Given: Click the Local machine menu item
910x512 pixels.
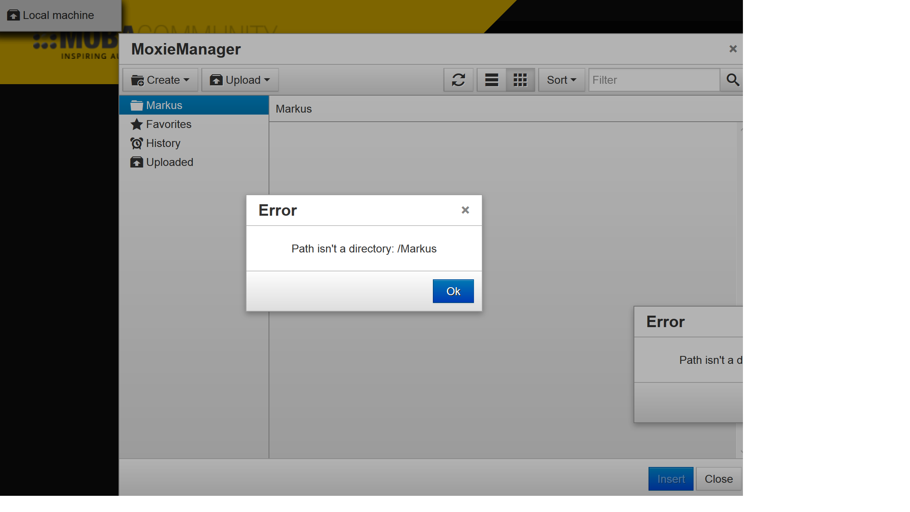Looking at the screenshot, I should 58,15.
